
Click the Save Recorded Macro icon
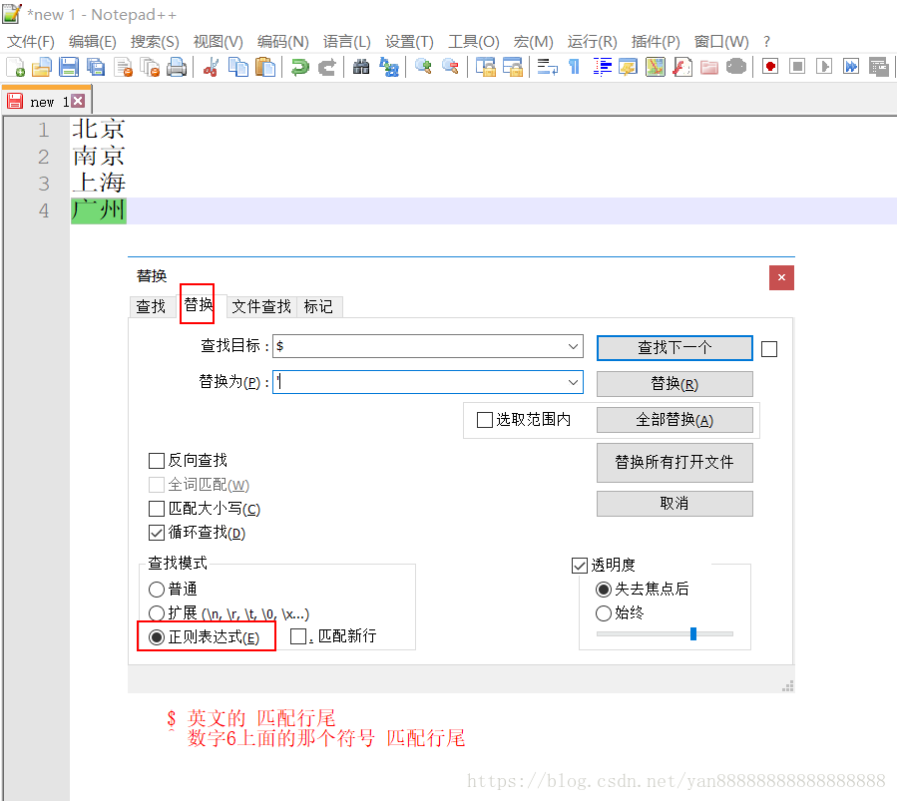point(878,67)
